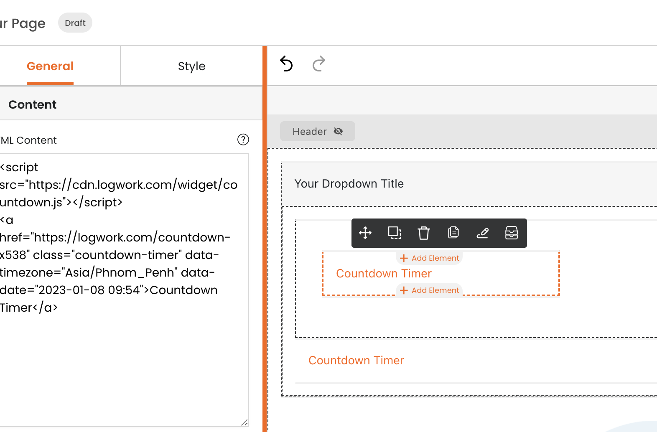Click the move element icon

click(365, 233)
